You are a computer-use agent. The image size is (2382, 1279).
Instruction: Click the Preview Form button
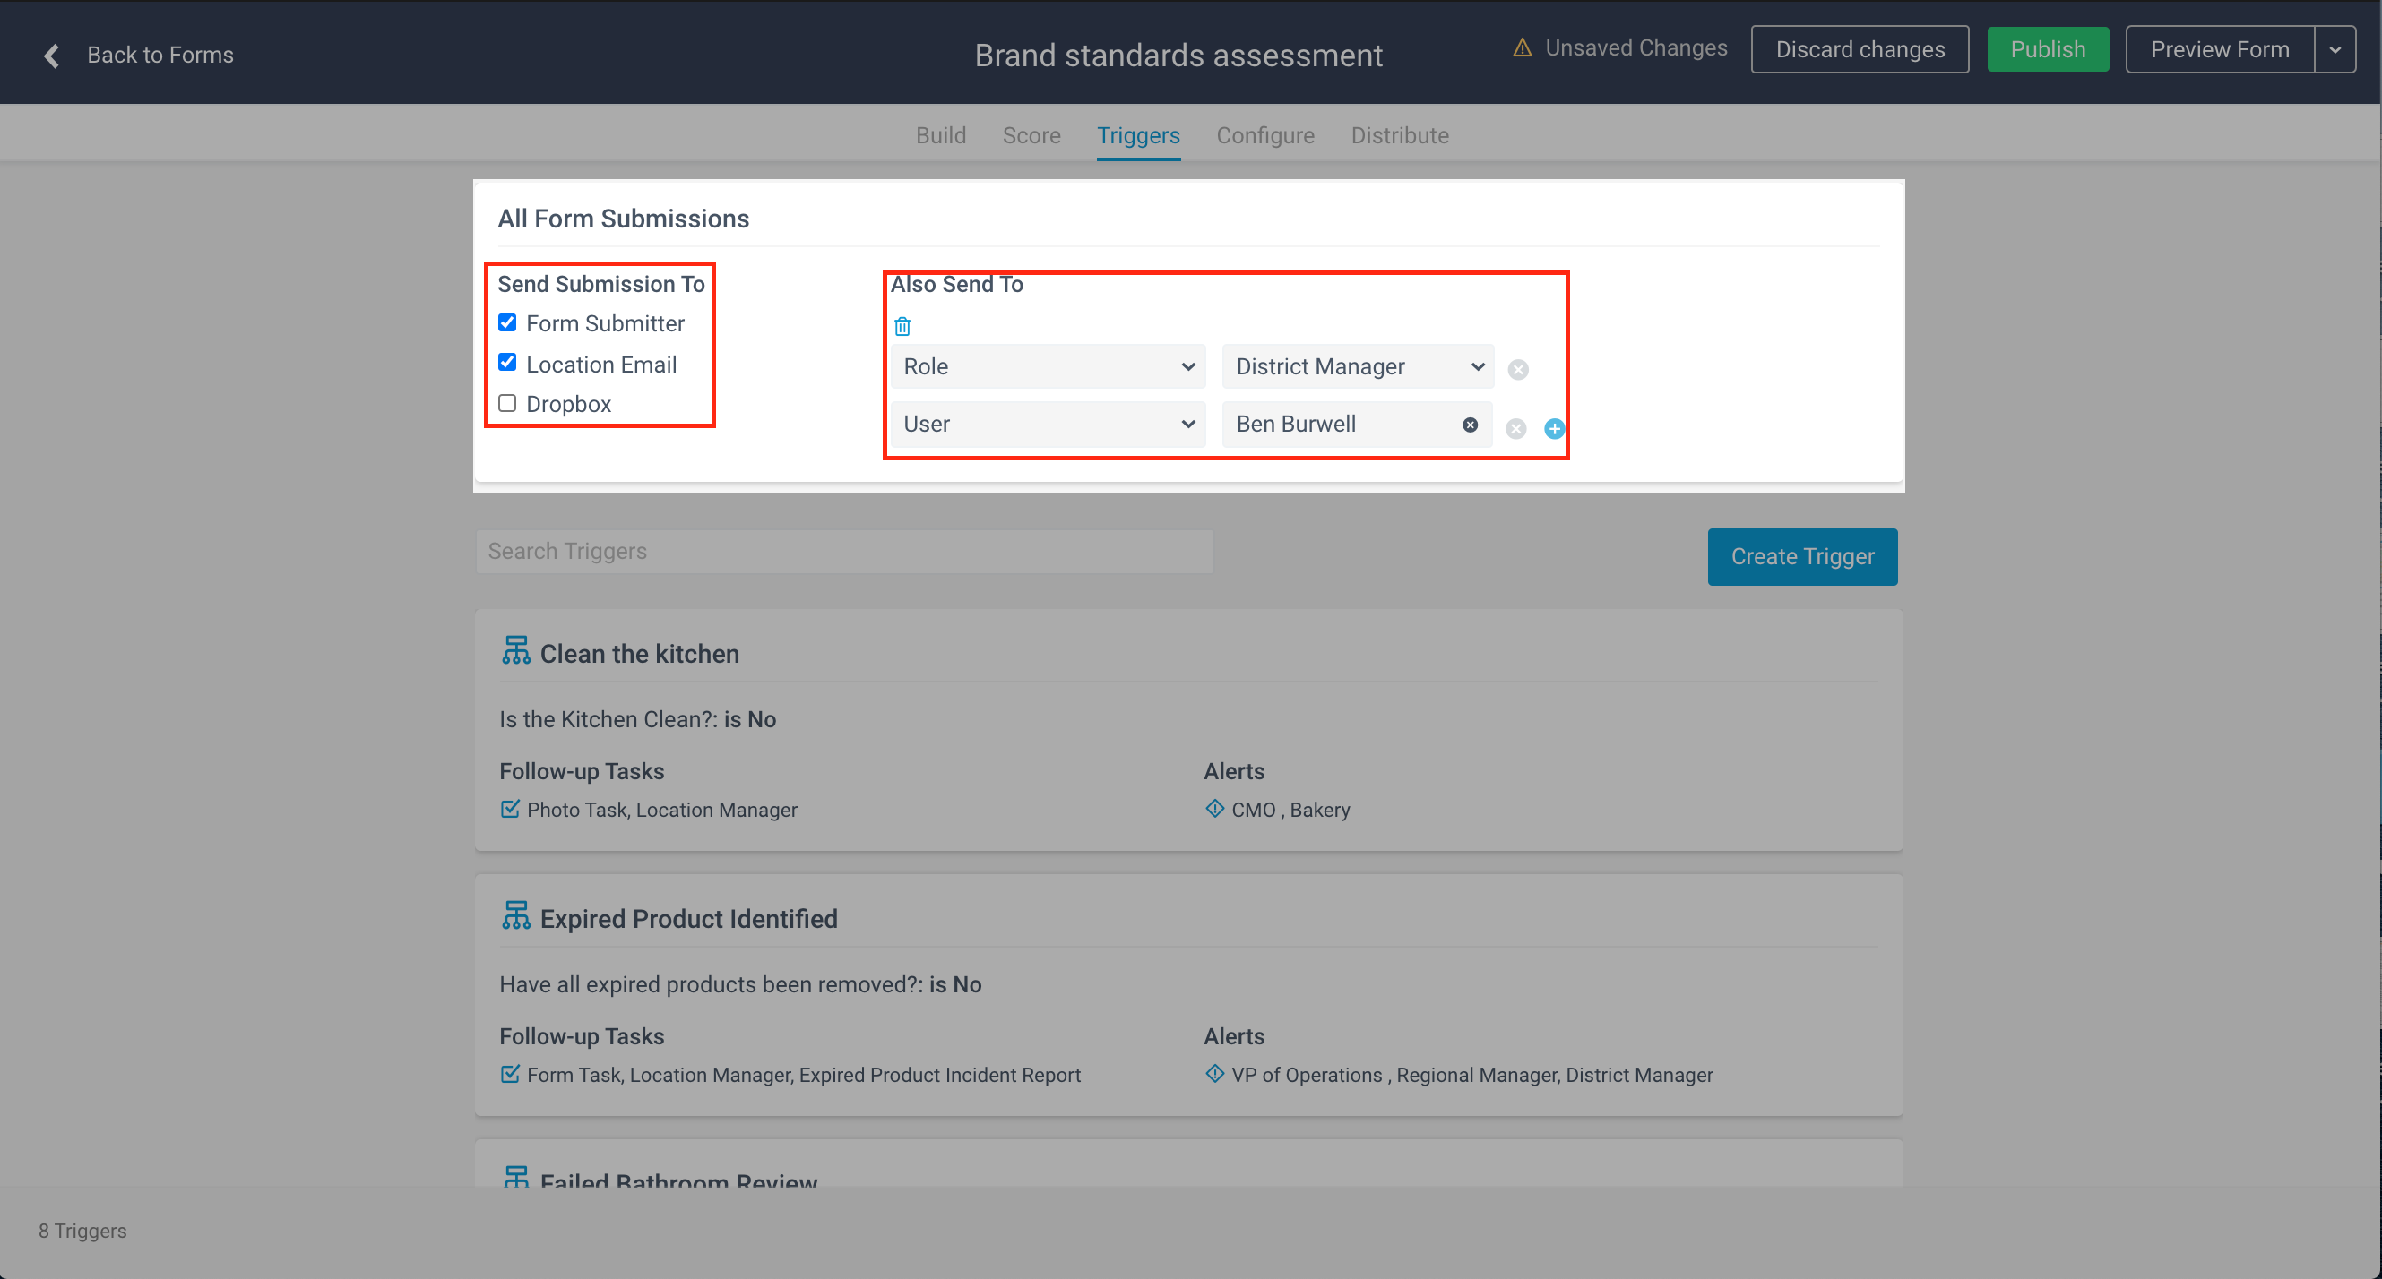click(x=2219, y=50)
